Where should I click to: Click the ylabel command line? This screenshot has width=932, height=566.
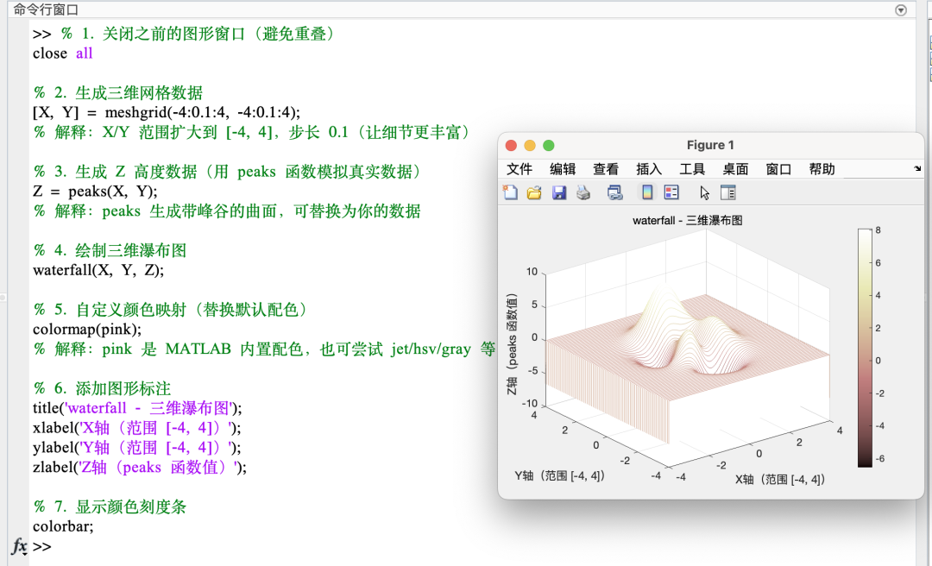coord(136,448)
